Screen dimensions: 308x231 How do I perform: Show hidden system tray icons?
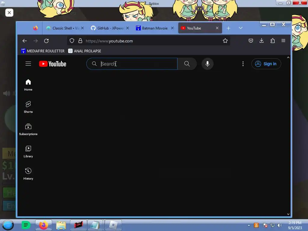(x=249, y=225)
